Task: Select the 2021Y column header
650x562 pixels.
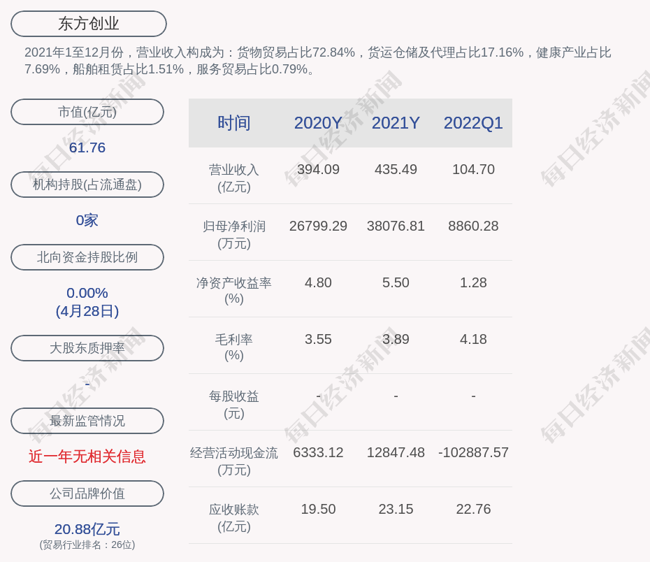Action: (396, 123)
